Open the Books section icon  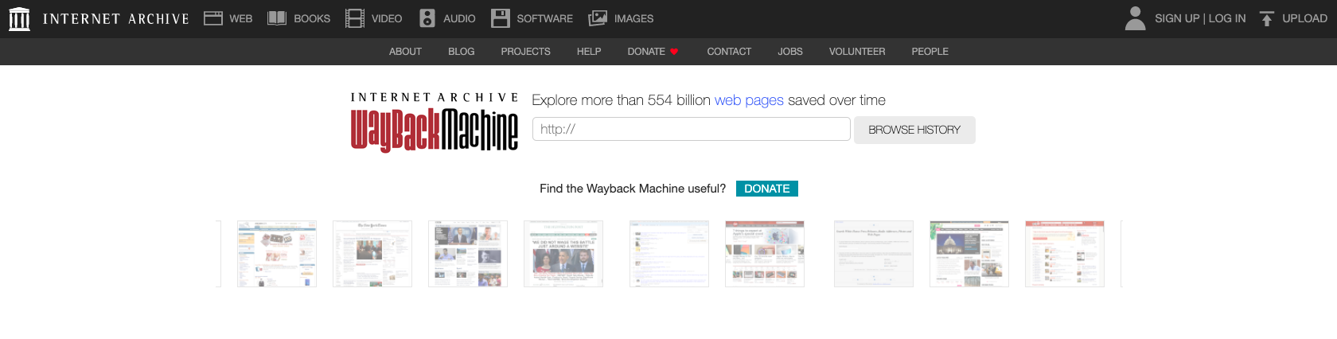pyautogui.click(x=277, y=18)
